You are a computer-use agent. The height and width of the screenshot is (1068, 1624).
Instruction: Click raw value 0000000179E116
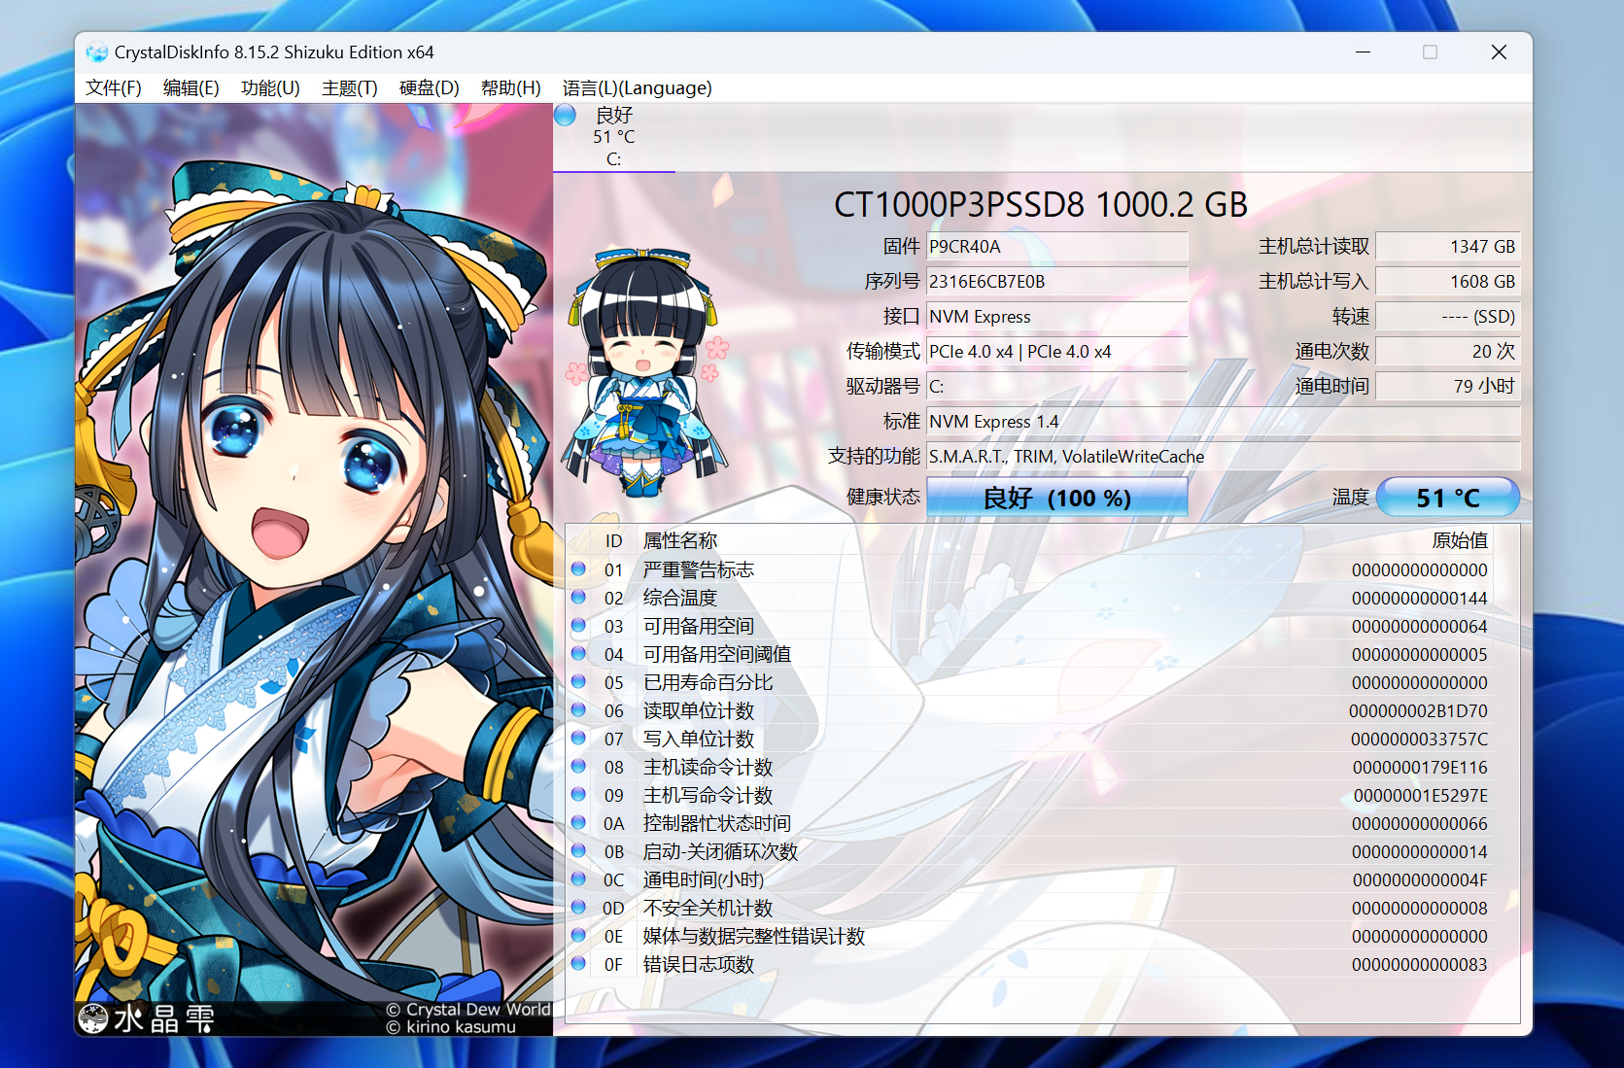[1420, 768]
